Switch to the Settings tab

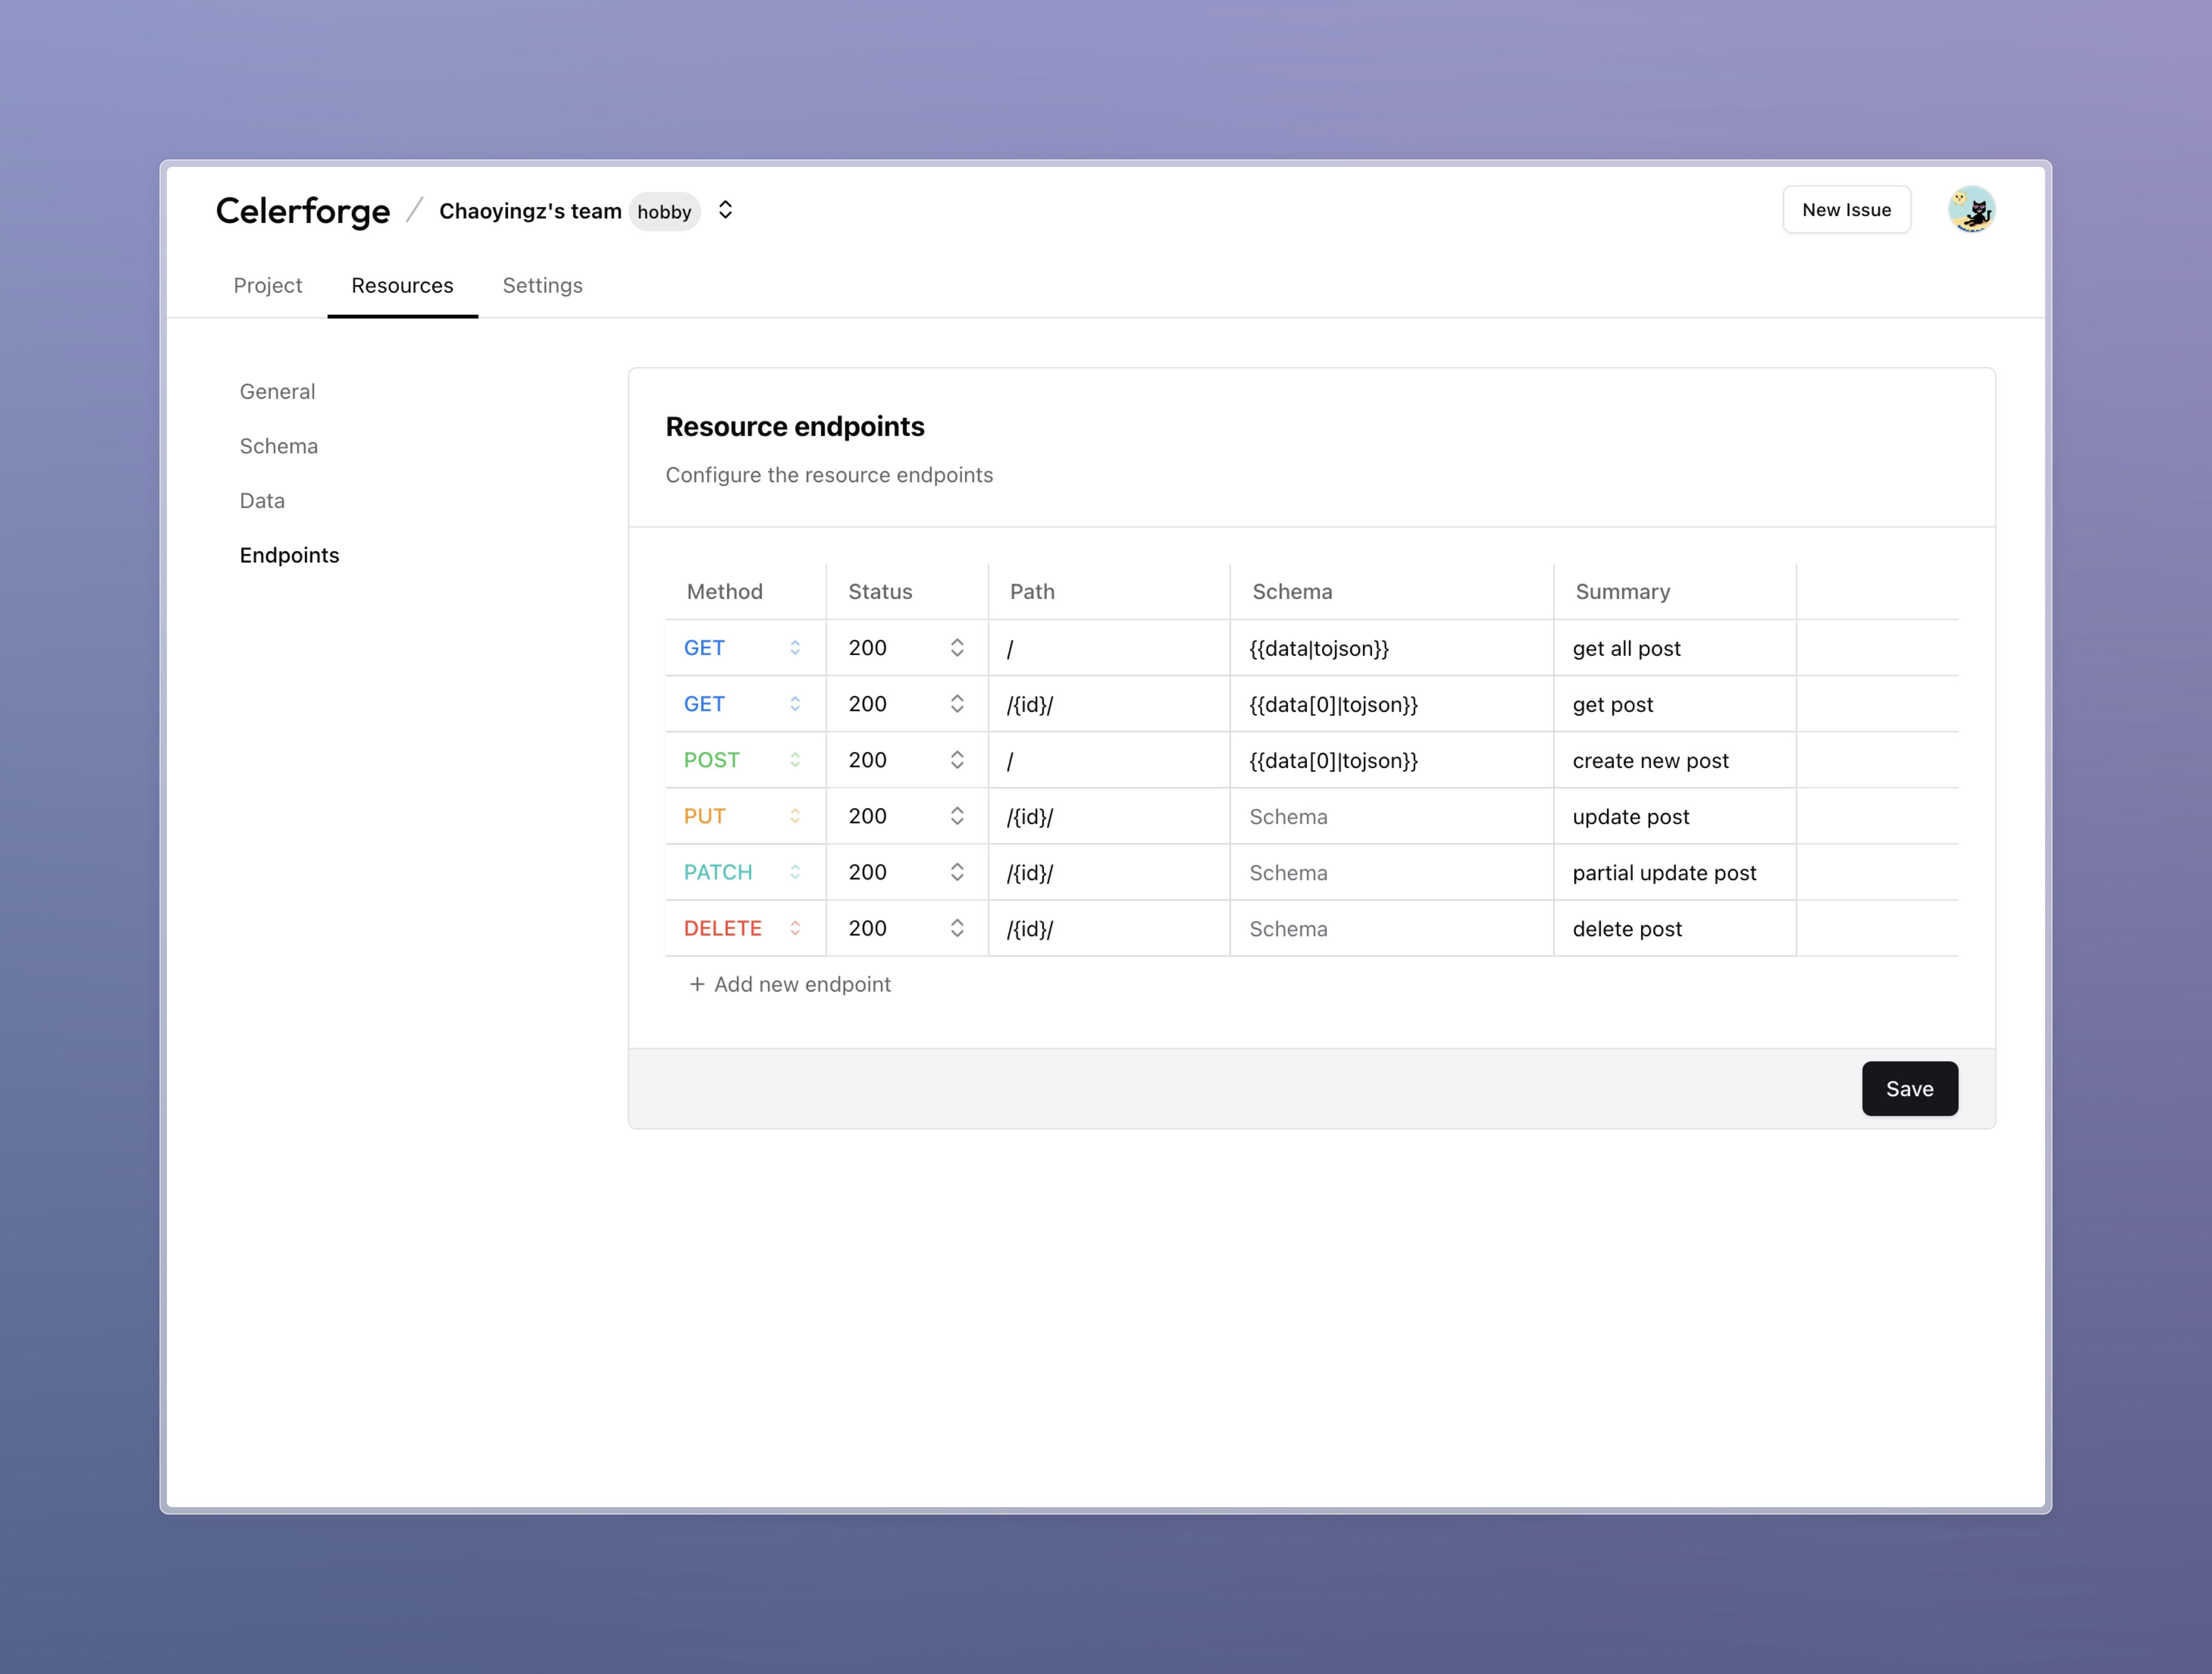coord(542,286)
